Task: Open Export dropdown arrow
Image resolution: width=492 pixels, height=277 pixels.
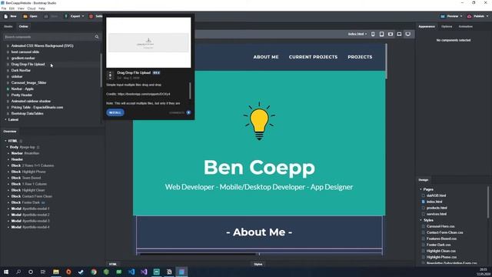Action: tap(83, 16)
